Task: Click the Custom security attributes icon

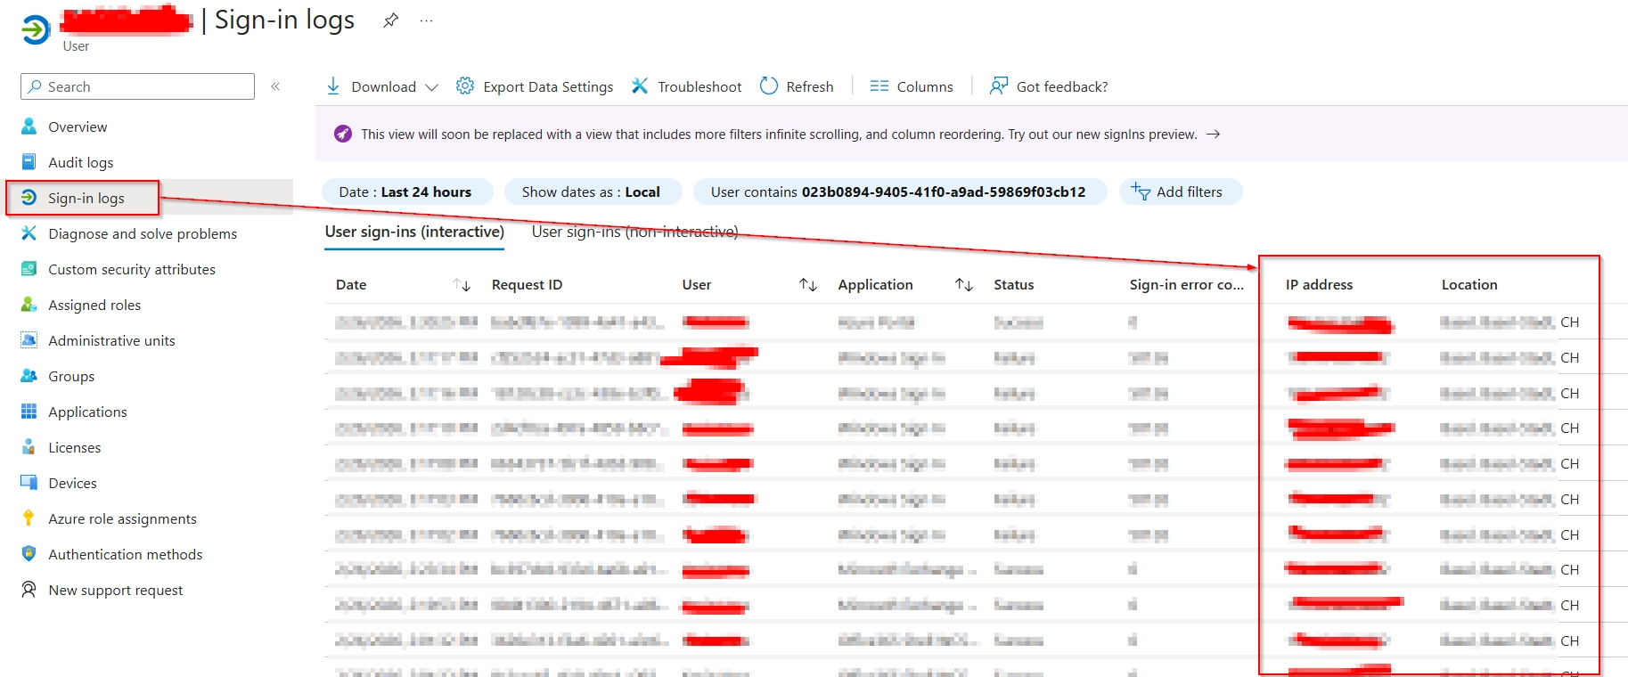Action: click(29, 269)
